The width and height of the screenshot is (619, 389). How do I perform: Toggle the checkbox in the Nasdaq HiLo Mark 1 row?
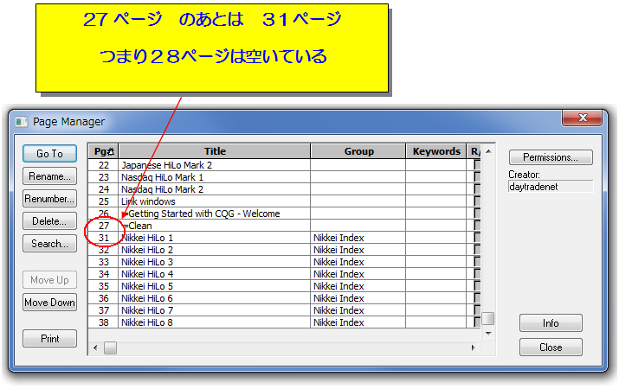pyautogui.click(x=477, y=177)
